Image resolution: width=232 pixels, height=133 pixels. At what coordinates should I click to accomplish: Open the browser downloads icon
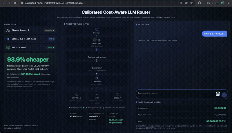pyautogui.click(x=217, y=3)
